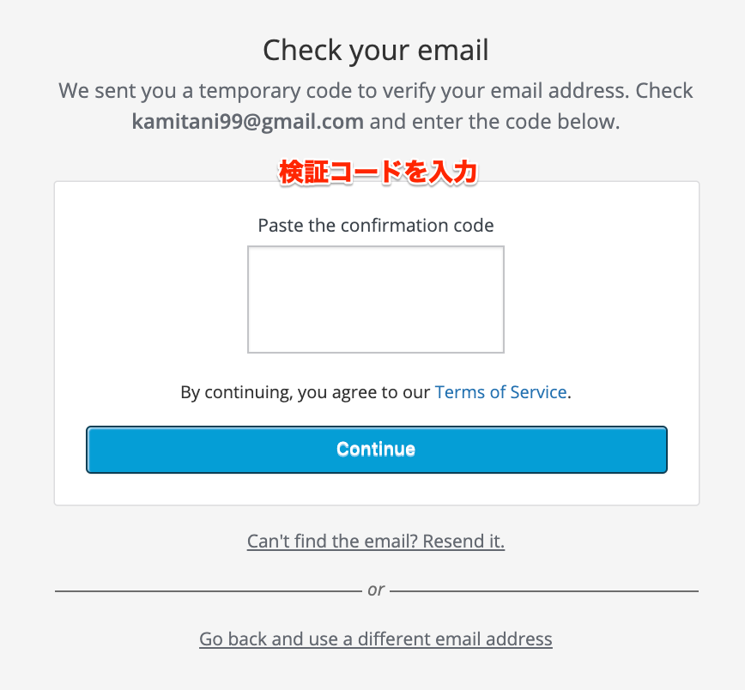Click the "or" divider text
Screen dimensions: 745x690
point(375,590)
